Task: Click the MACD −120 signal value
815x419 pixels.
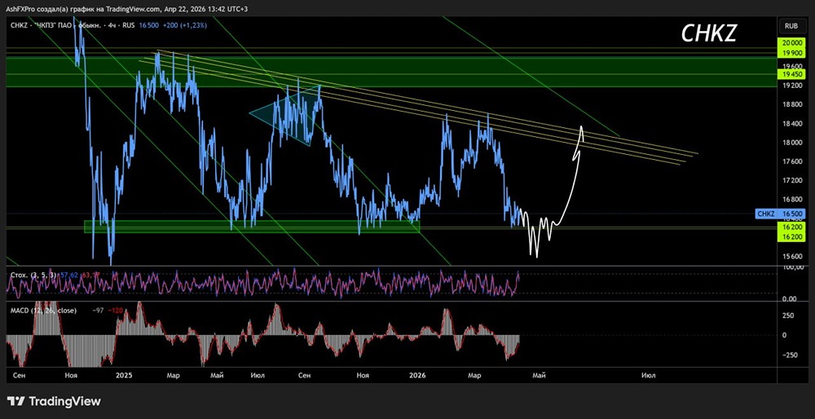Action: point(115,311)
